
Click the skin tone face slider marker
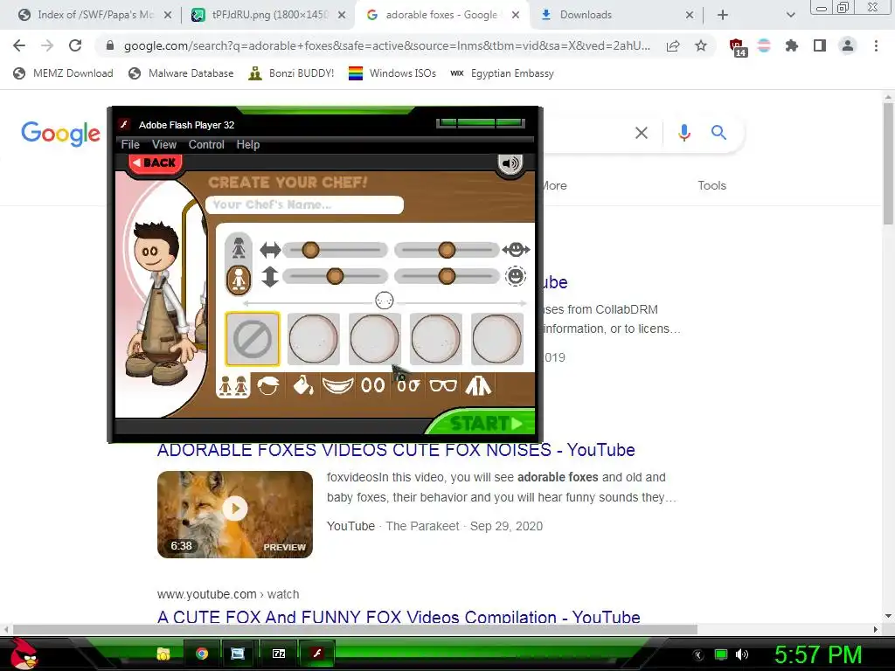(385, 301)
